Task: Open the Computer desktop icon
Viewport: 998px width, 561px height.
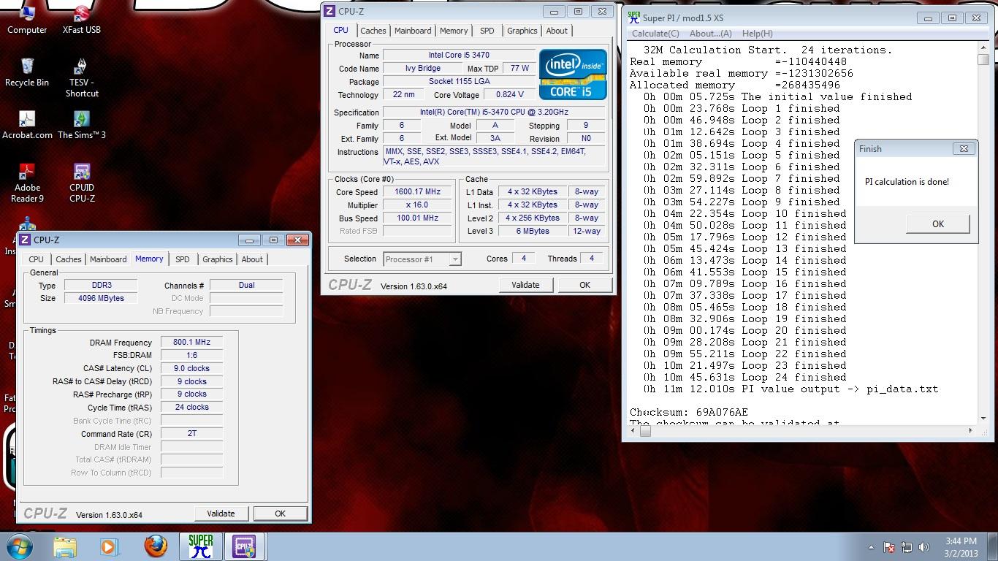Action: click(x=27, y=20)
